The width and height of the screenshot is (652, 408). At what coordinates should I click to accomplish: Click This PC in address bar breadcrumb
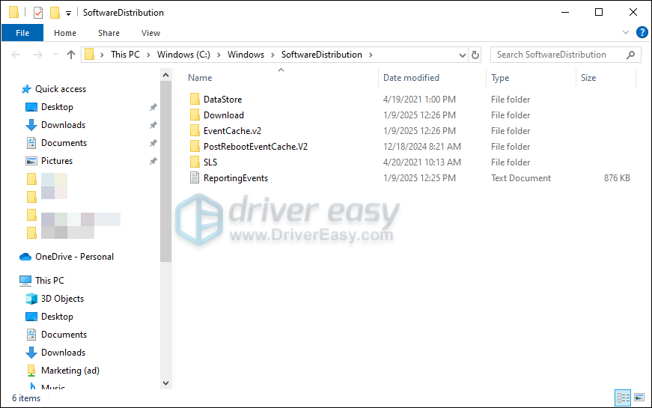pos(125,55)
